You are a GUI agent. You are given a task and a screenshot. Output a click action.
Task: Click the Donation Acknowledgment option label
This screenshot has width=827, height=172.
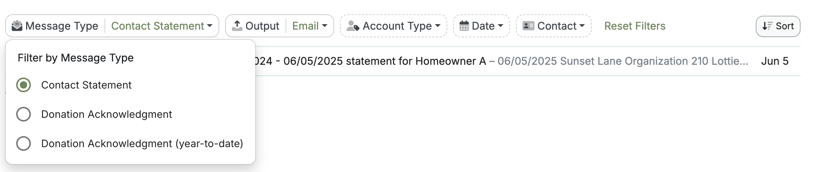(106, 114)
